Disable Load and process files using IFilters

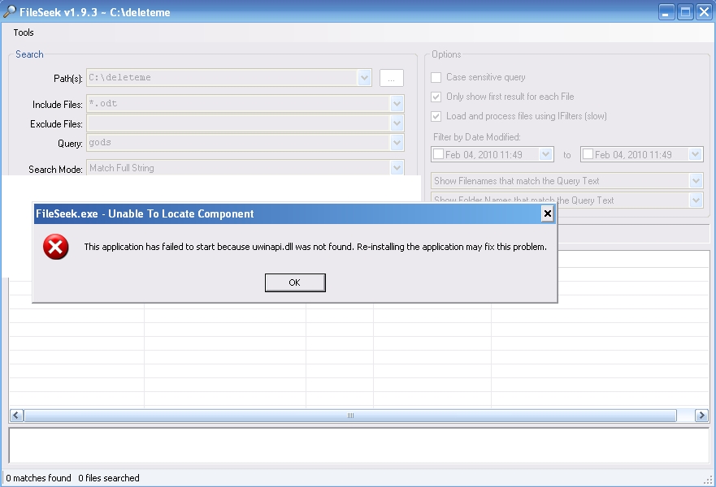437,116
